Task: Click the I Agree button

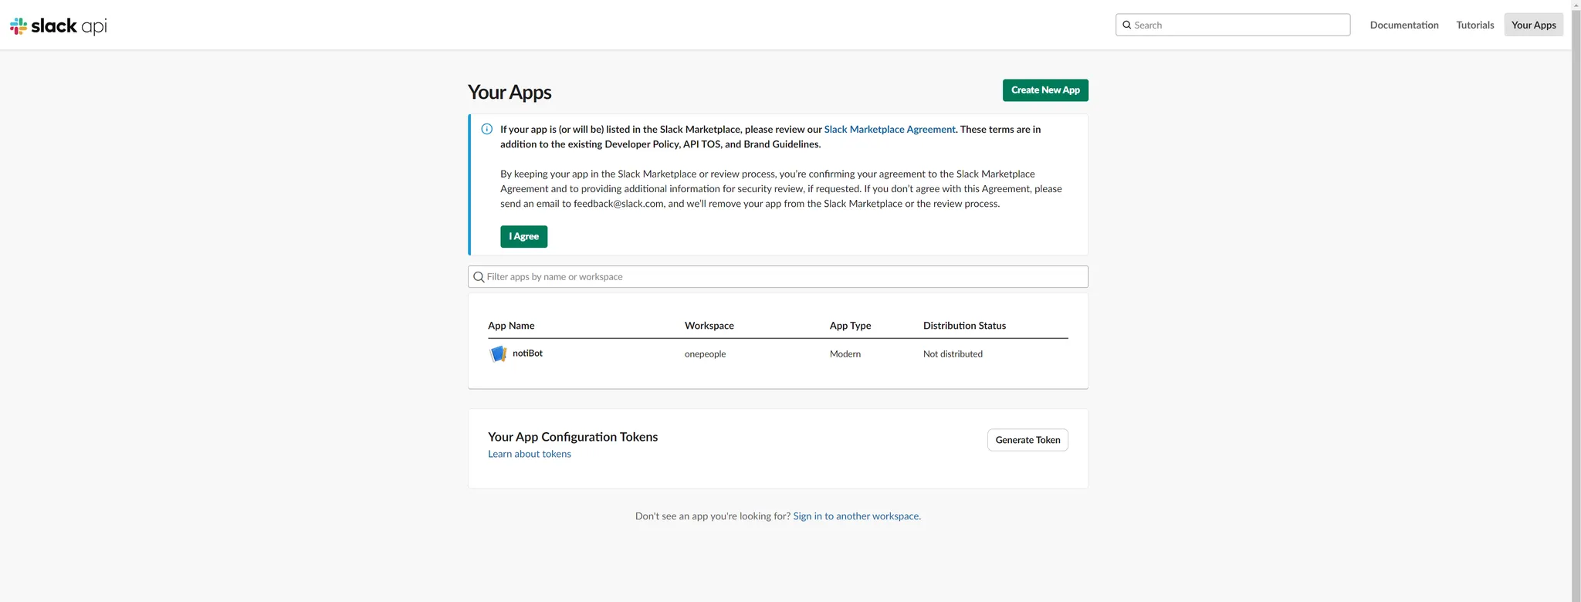Action: 523,236
